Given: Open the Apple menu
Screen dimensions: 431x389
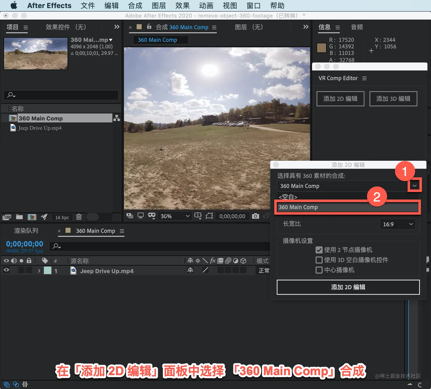Looking at the screenshot, I should tap(14, 5).
